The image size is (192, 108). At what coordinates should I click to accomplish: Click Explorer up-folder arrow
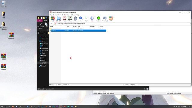pyautogui.click(x=46, y=33)
